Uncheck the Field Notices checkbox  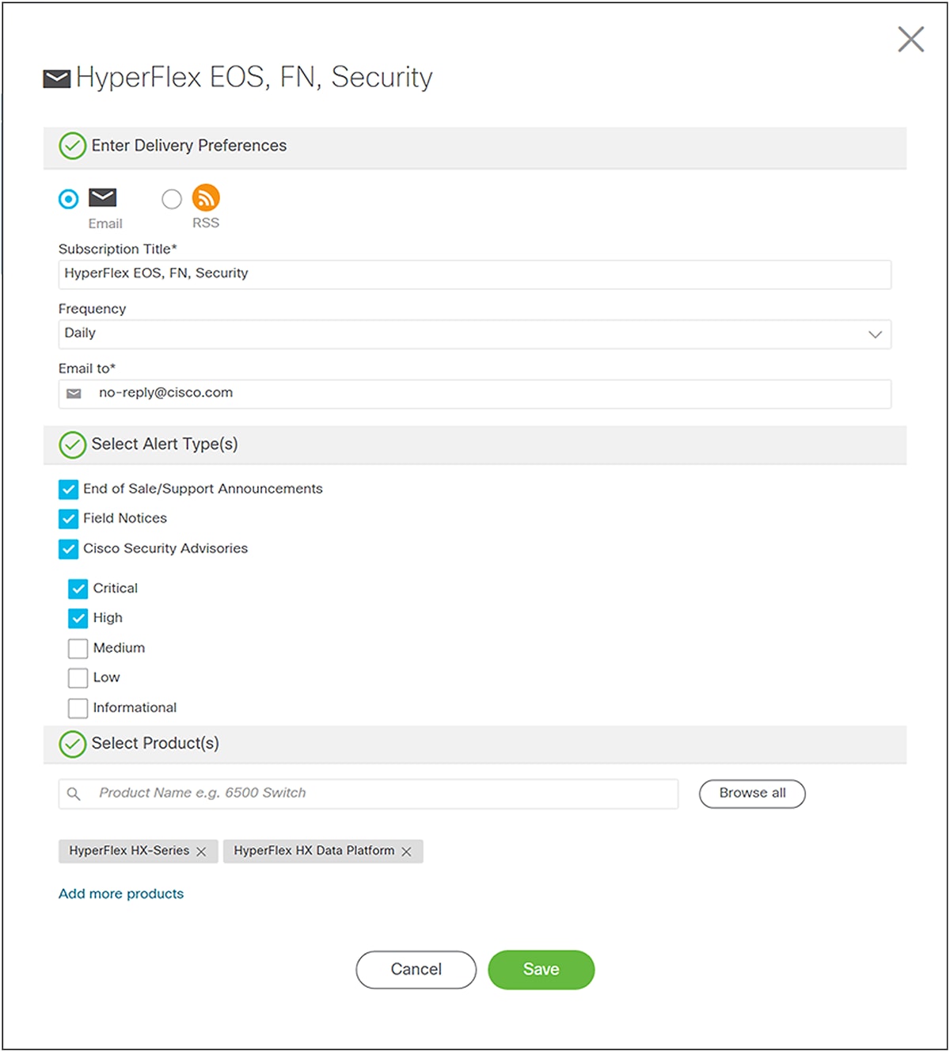[69, 519]
